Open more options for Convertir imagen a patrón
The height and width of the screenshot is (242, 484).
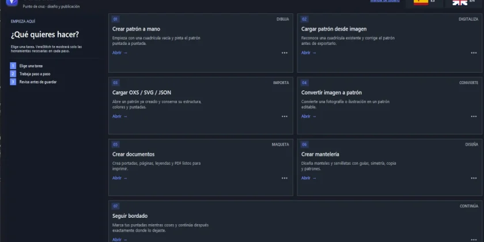pyautogui.click(x=474, y=116)
